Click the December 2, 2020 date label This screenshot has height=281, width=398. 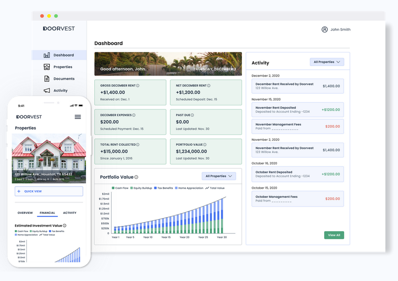click(266, 75)
